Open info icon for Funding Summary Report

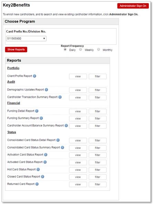[x=41, y=118]
